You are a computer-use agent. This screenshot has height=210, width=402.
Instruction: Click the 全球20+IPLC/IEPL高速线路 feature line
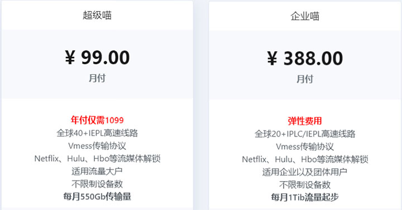click(x=305, y=134)
